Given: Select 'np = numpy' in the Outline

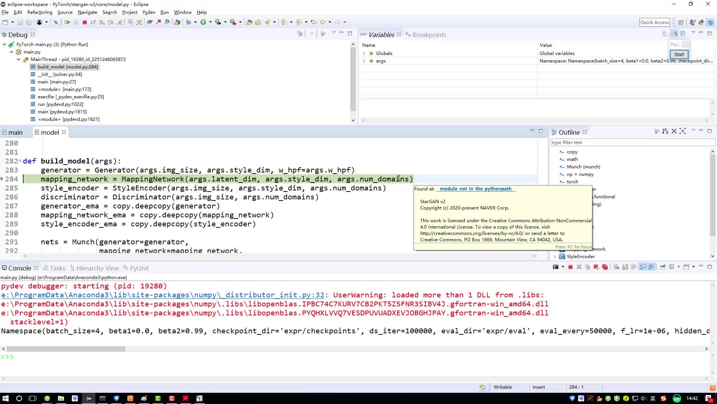Looking at the screenshot, I should pos(580,174).
